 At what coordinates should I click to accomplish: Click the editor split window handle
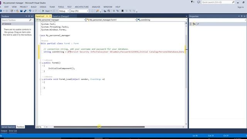(186, 23)
